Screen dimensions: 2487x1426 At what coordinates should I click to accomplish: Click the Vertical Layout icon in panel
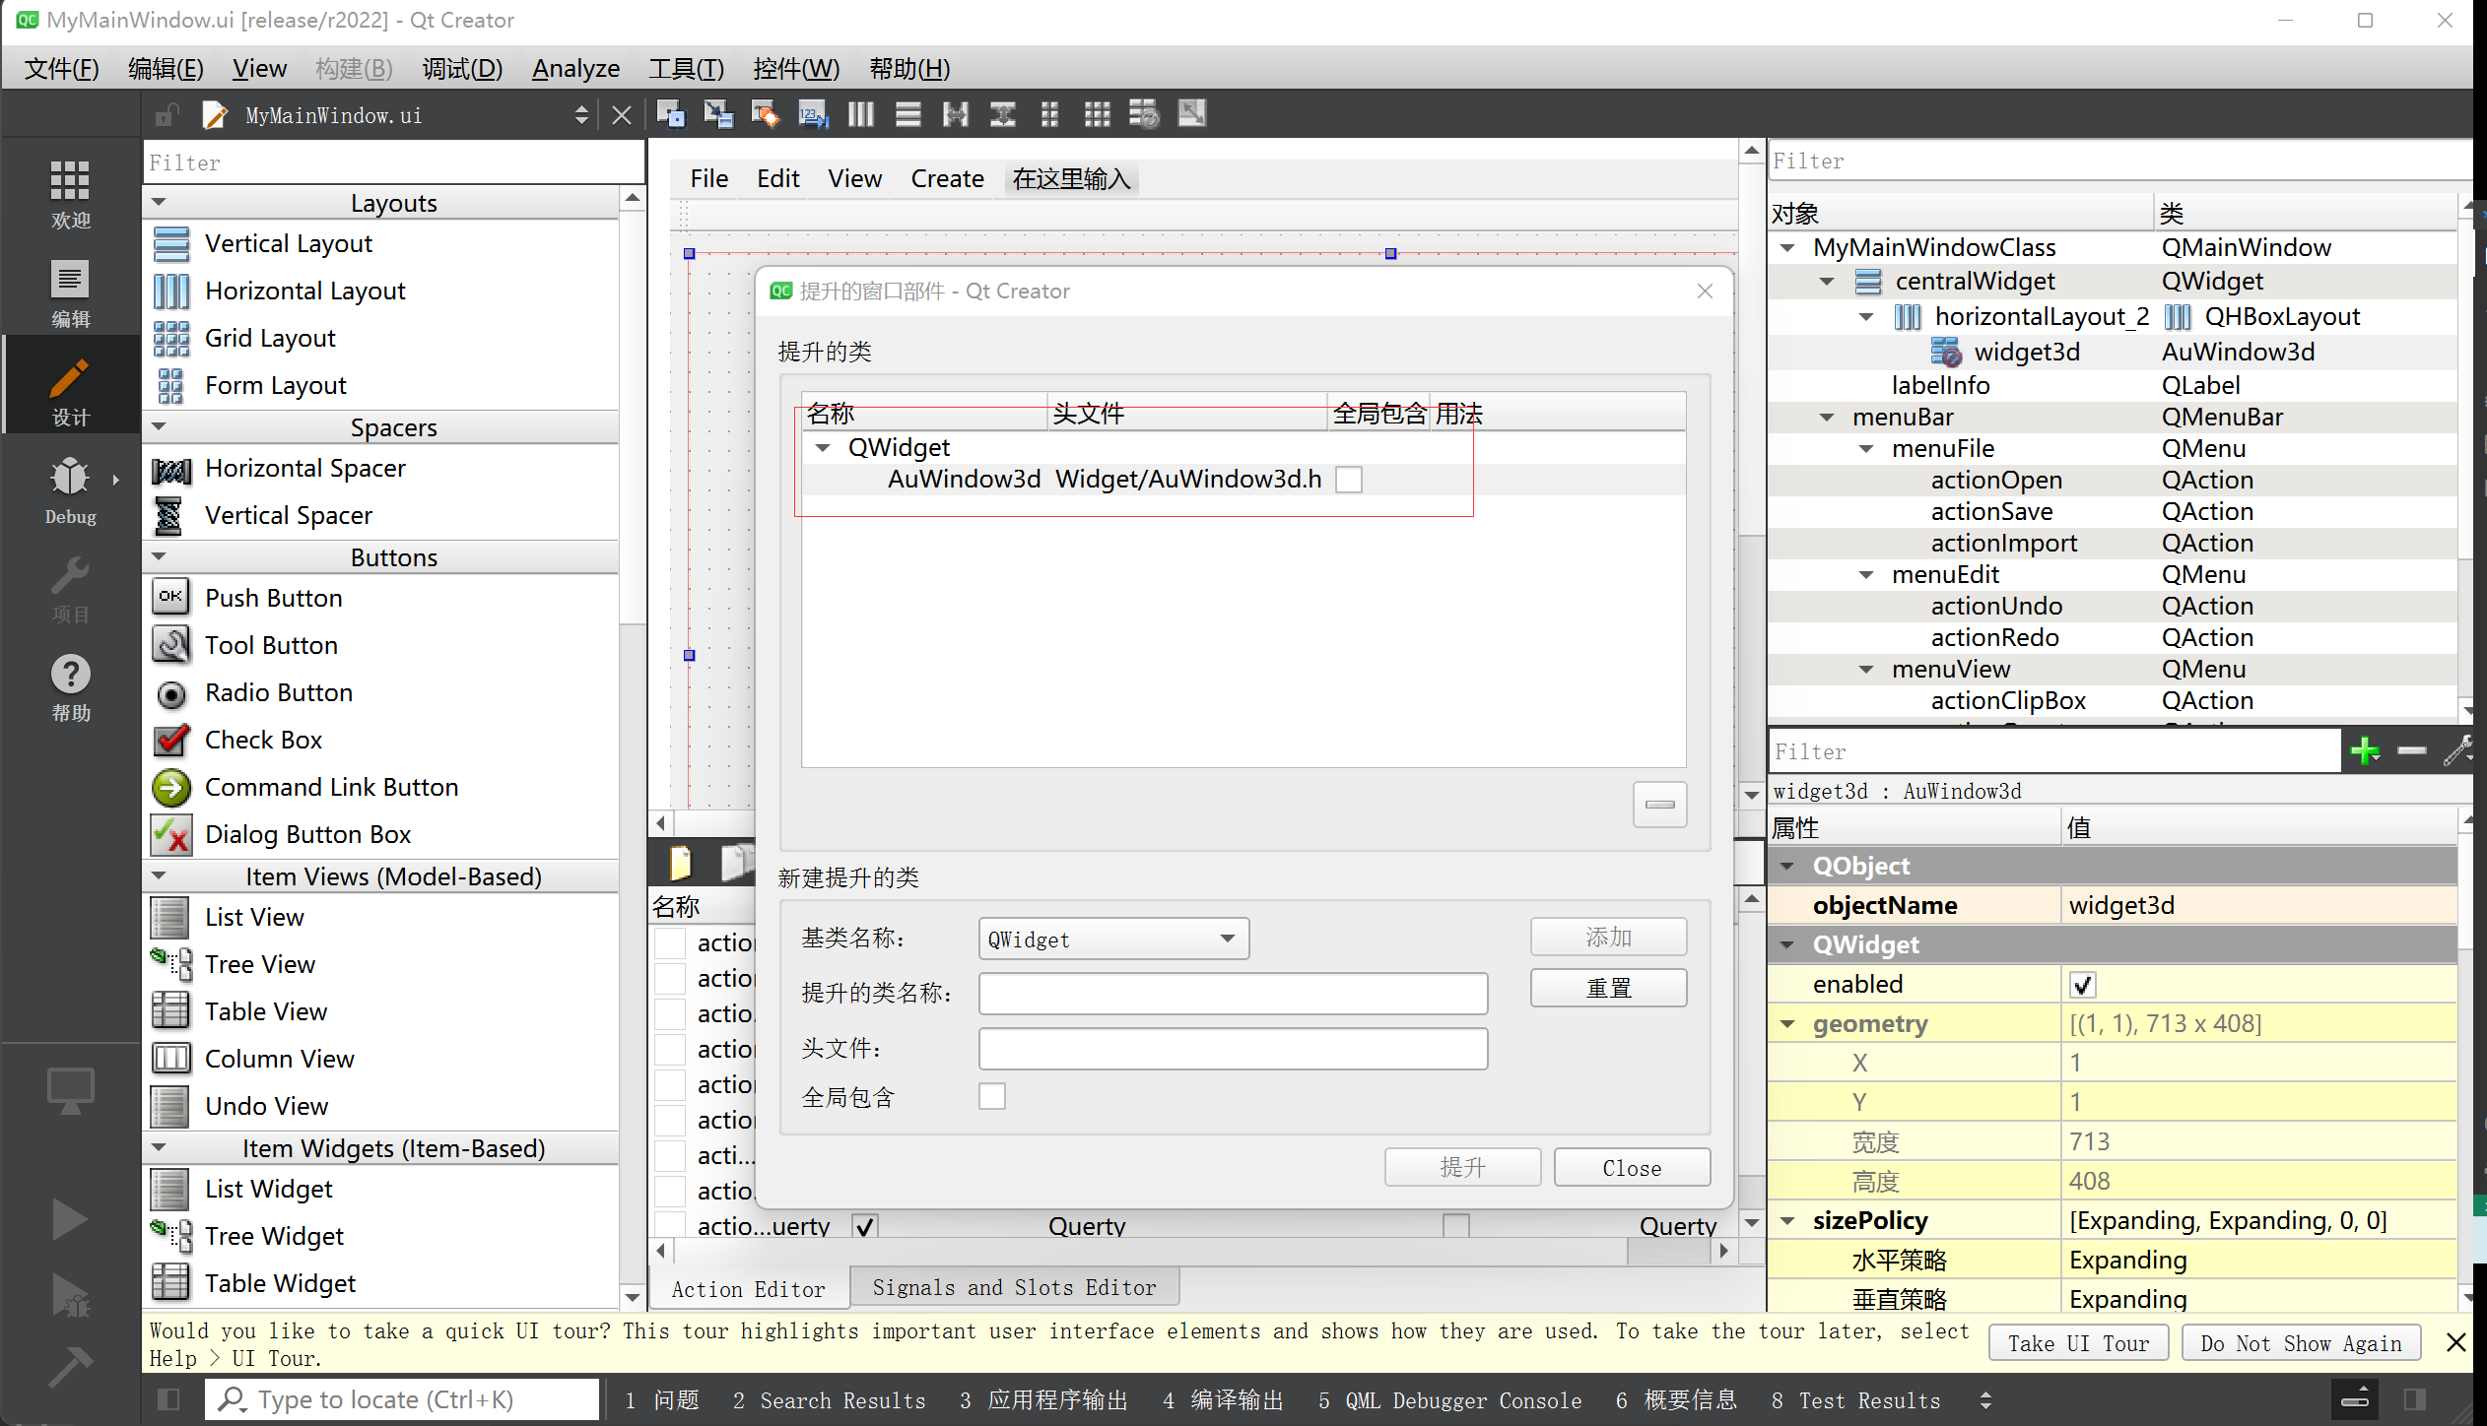pyautogui.click(x=170, y=242)
